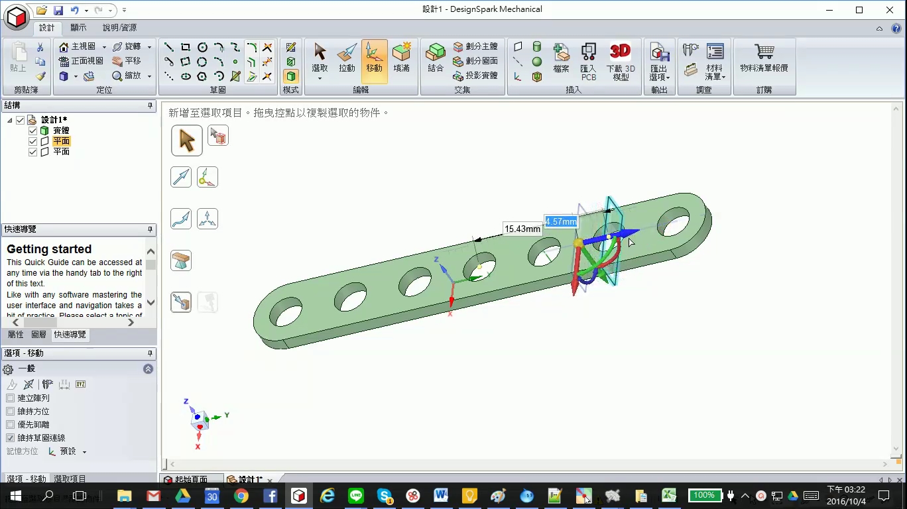Click 劃分圖面 button
The height and width of the screenshot is (509, 907).
475,61
